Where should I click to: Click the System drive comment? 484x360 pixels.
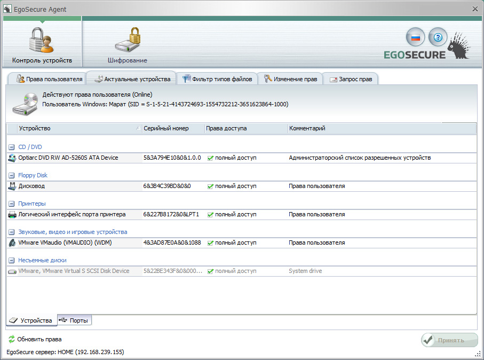[305, 271]
